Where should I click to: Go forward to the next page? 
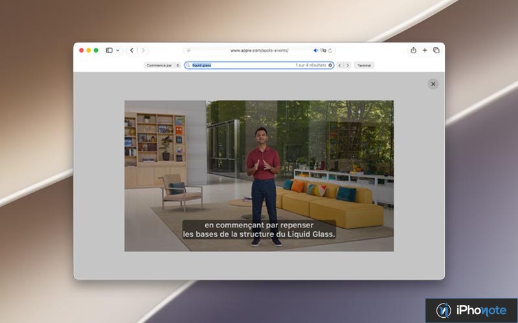[143, 50]
